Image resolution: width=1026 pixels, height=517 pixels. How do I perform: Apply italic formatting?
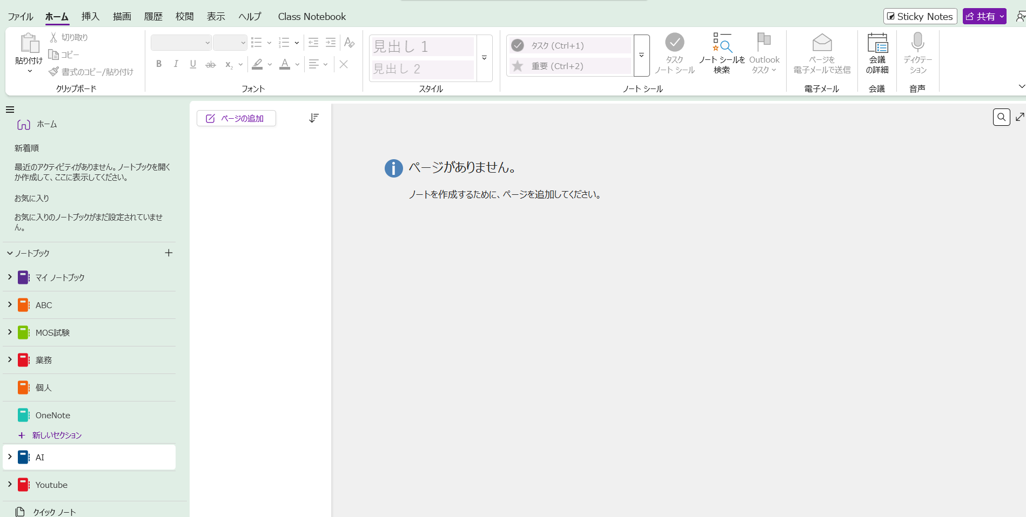[x=176, y=64]
